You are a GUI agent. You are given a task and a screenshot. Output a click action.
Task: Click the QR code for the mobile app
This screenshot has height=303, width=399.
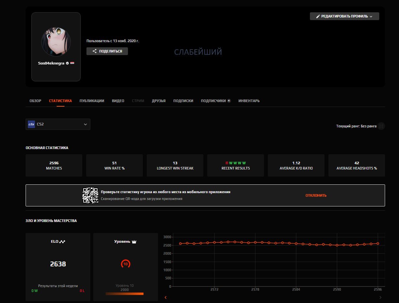[x=90, y=195]
